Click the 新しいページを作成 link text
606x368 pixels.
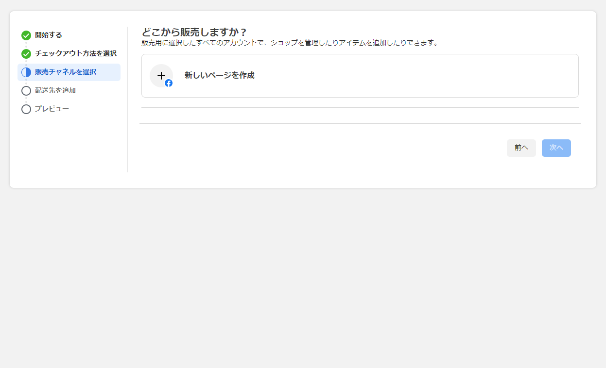[220, 75]
